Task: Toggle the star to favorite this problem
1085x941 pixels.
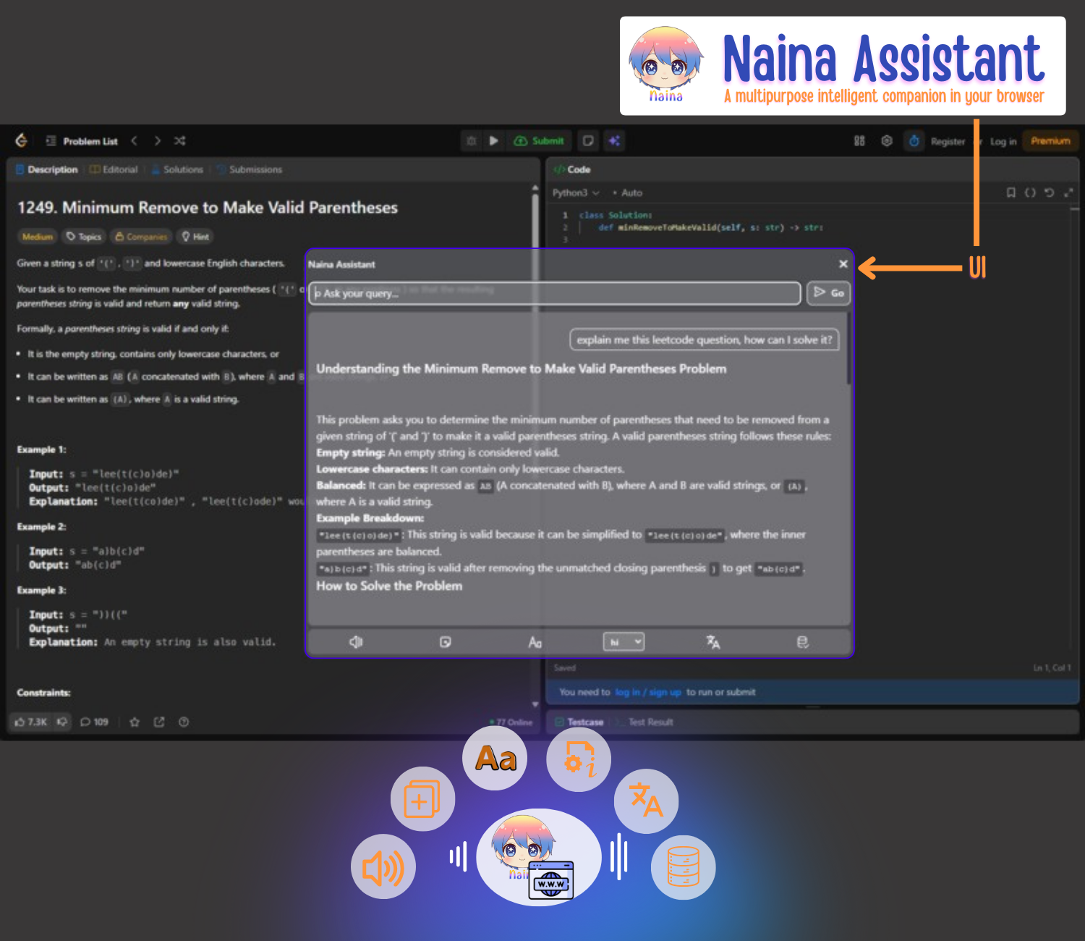Action: (x=135, y=722)
